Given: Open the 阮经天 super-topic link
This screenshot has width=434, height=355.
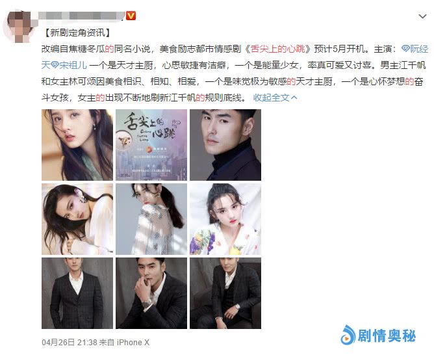Looking at the screenshot, I should (415, 49).
